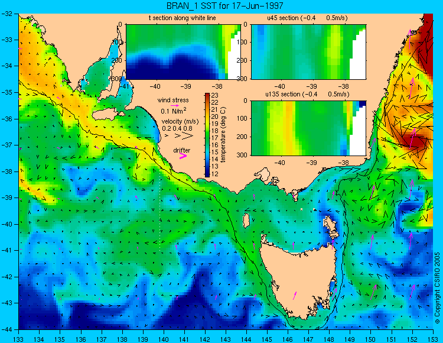Viewport: 443px width, 343px height.
Task: Click the -44 latitude axis label
Action: (6, 329)
